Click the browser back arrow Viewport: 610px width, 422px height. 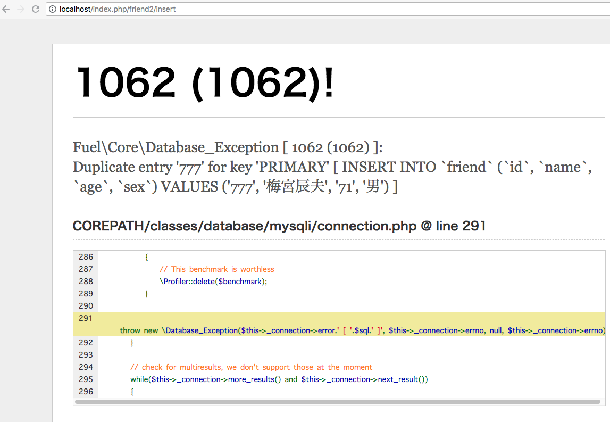[x=6, y=9]
